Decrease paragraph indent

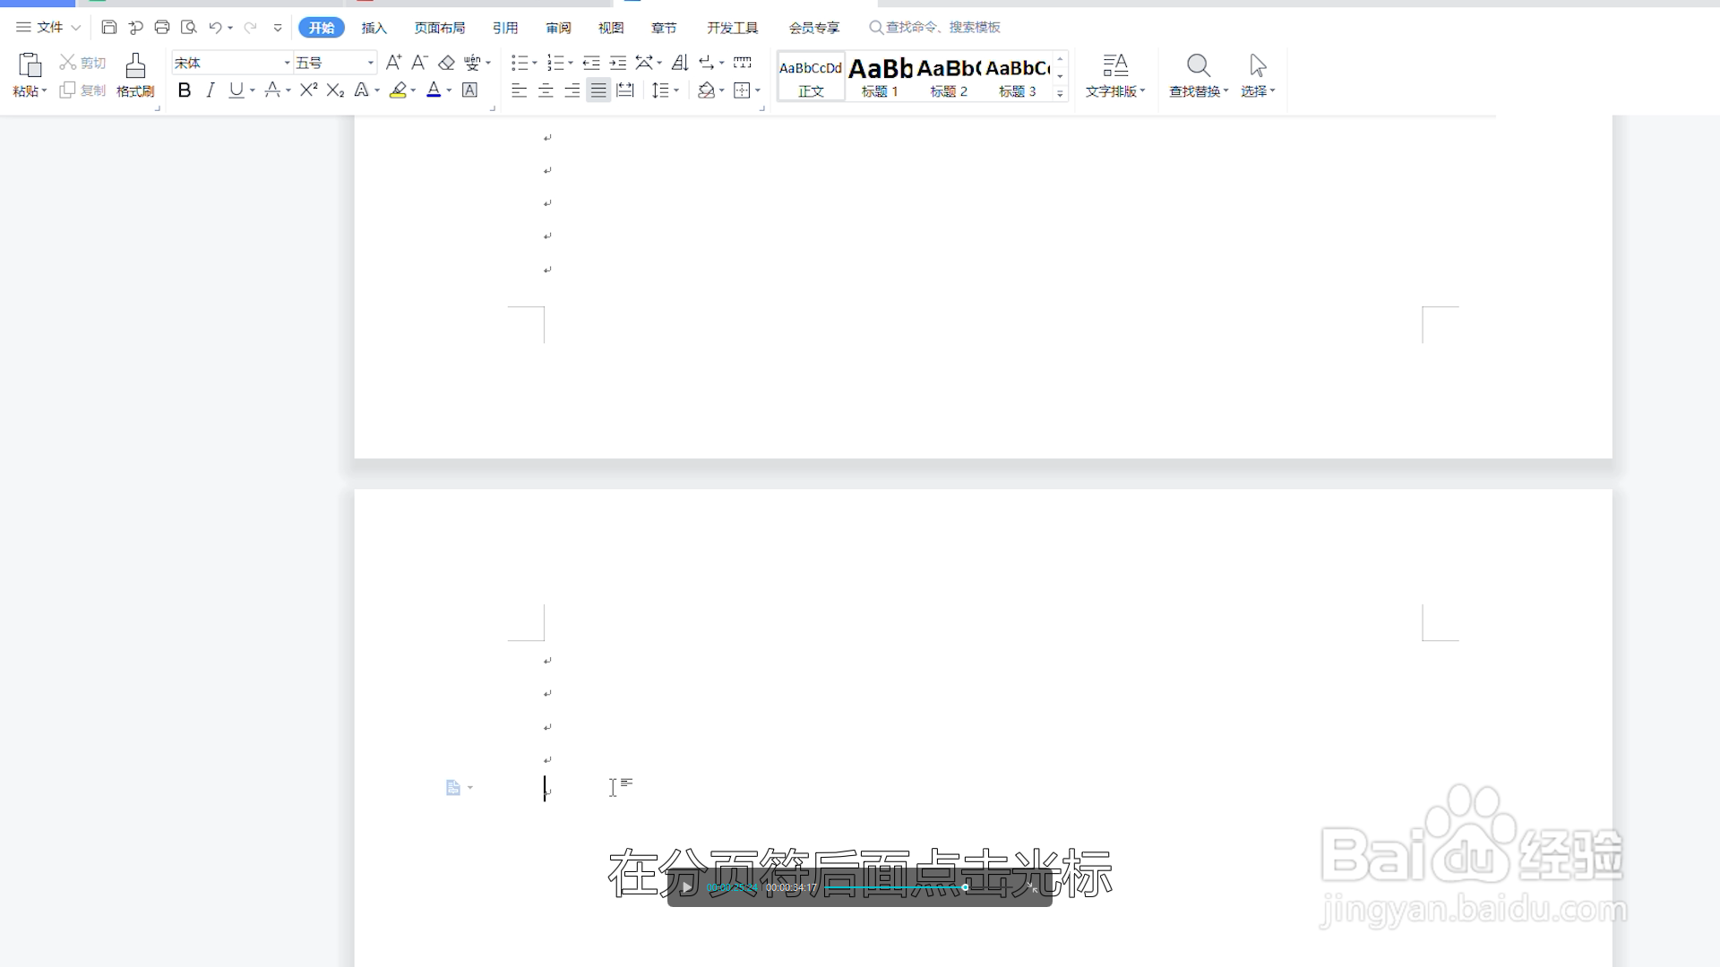coord(591,63)
